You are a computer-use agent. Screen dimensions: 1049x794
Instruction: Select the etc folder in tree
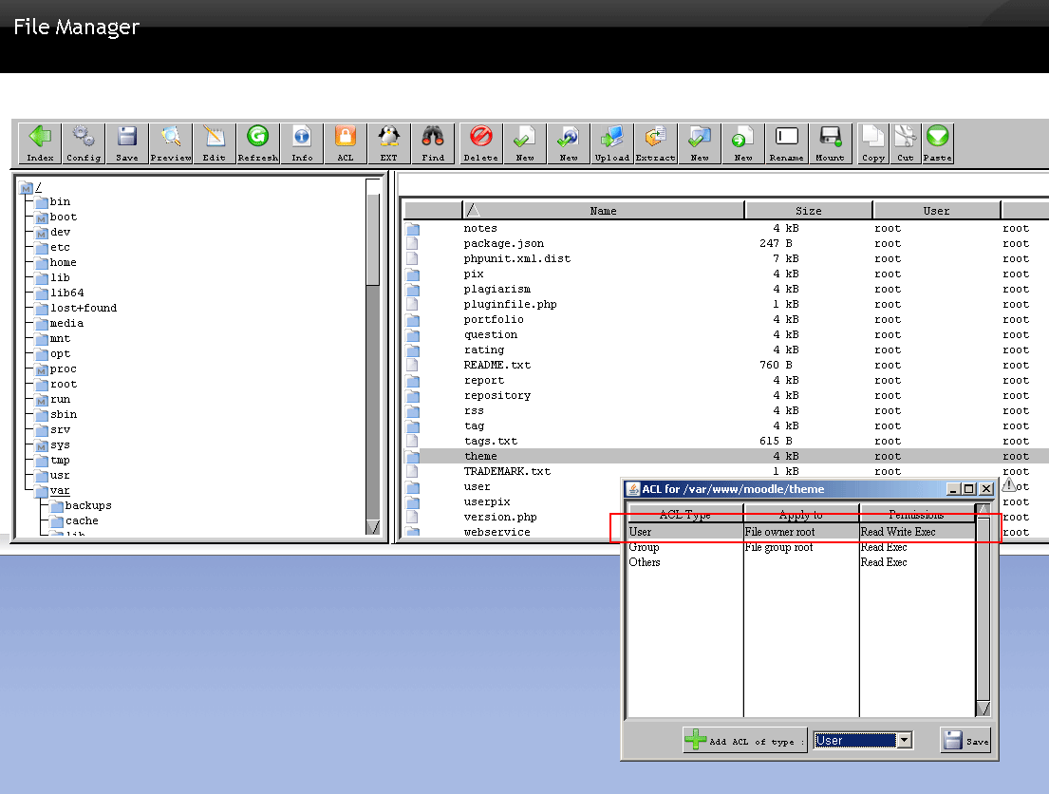click(60, 248)
